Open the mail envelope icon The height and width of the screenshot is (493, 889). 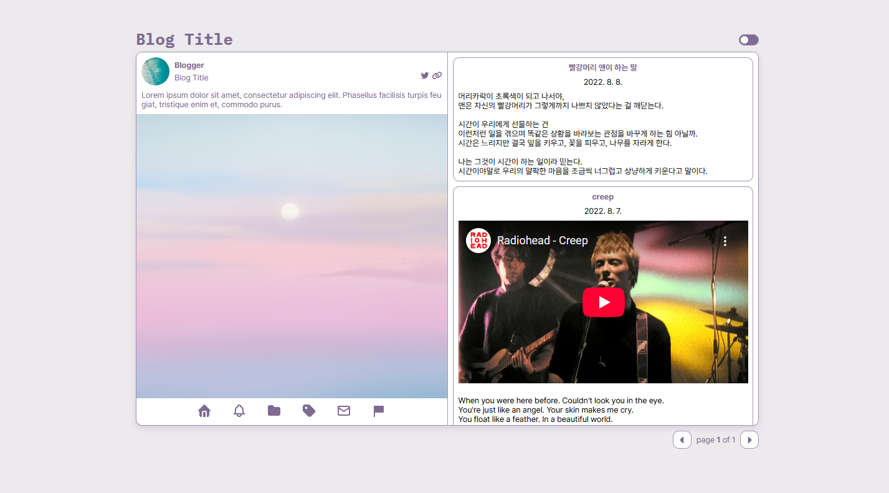pyautogui.click(x=344, y=411)
